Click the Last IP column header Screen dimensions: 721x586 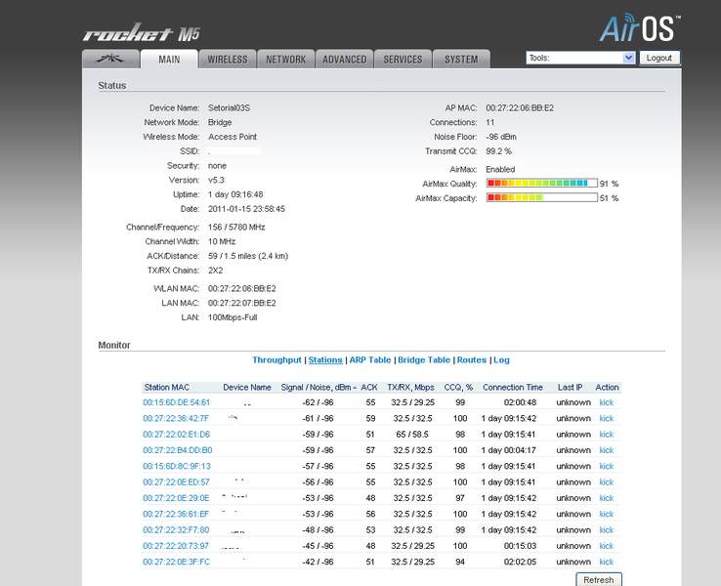click(570, 387)
